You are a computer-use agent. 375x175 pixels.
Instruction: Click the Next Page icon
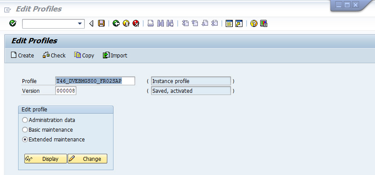point(205,23)
